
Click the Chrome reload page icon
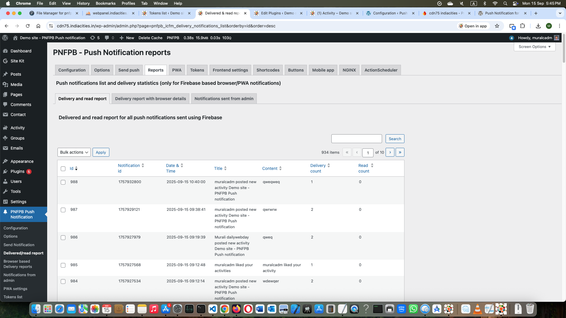28,26
